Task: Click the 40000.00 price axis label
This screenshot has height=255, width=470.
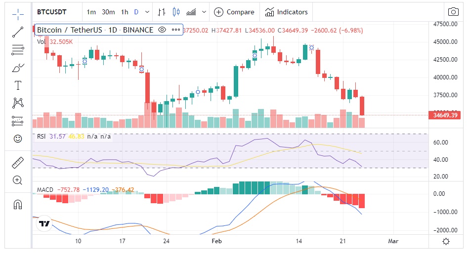Action: [x=445, y=77]
